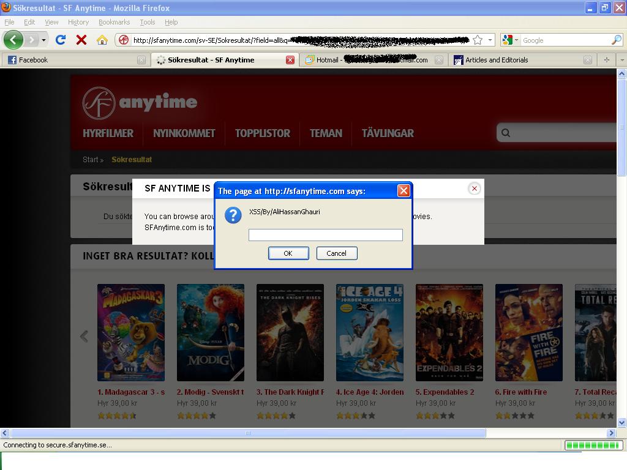627x470 pixels.
Task: Click the star rating under Madagascar 3
Action: (x=117, y=416)
